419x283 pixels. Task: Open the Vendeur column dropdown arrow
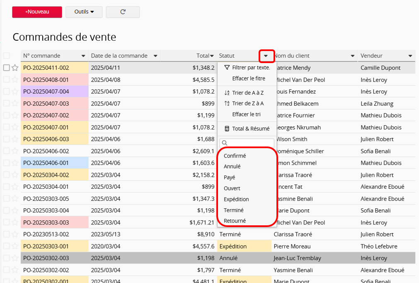[410, 56]
